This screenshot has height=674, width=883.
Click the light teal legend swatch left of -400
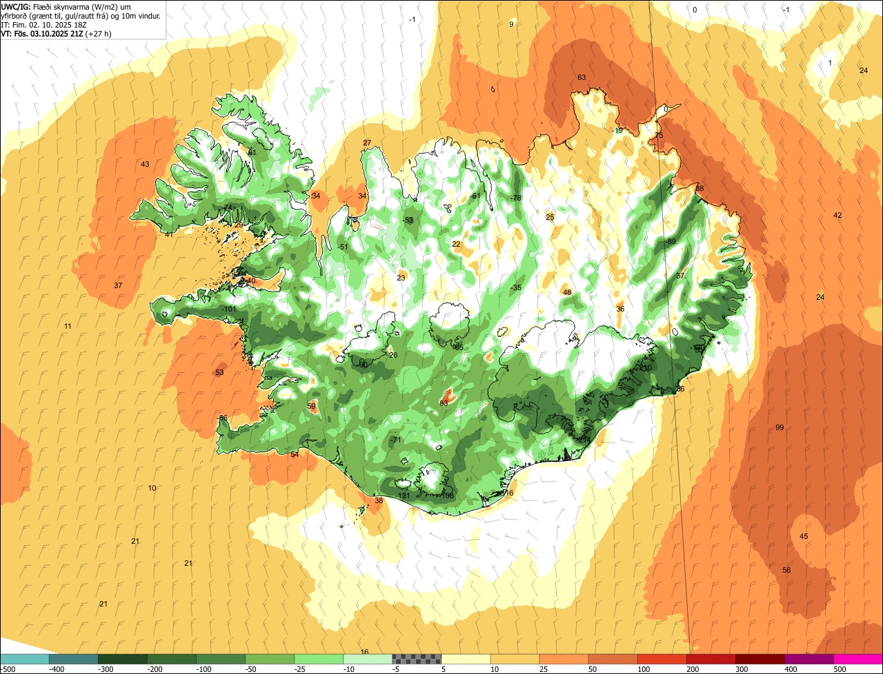pyautogui.click(x=24, y=659)
